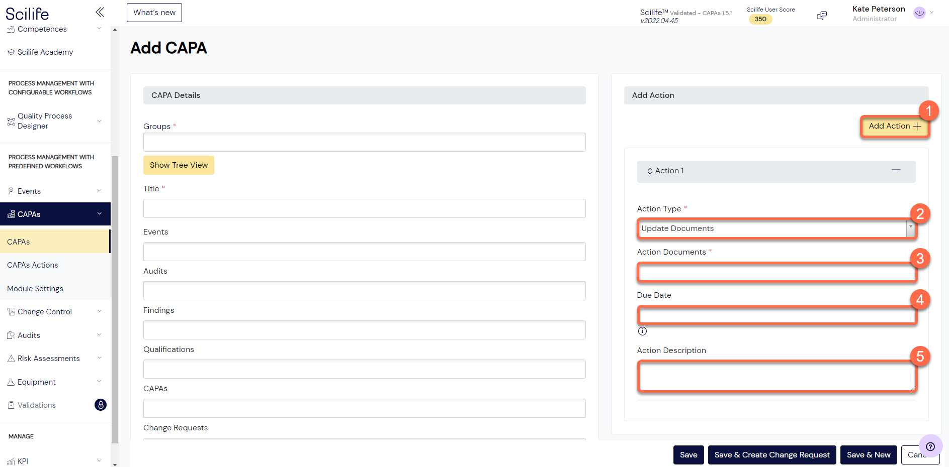Click Kate Peterson's avatar icon
Image resolution: width=949 pixels, height=467 pixels.
pyautogui.click(x=919, y=13)
